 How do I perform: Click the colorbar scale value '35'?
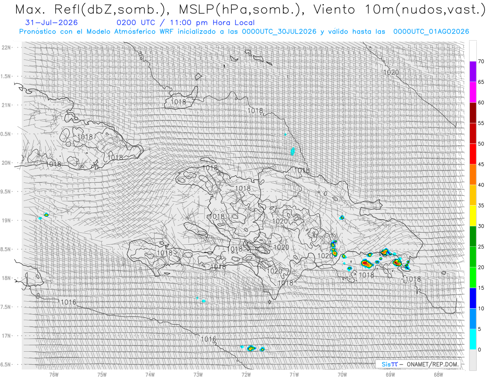481,205
